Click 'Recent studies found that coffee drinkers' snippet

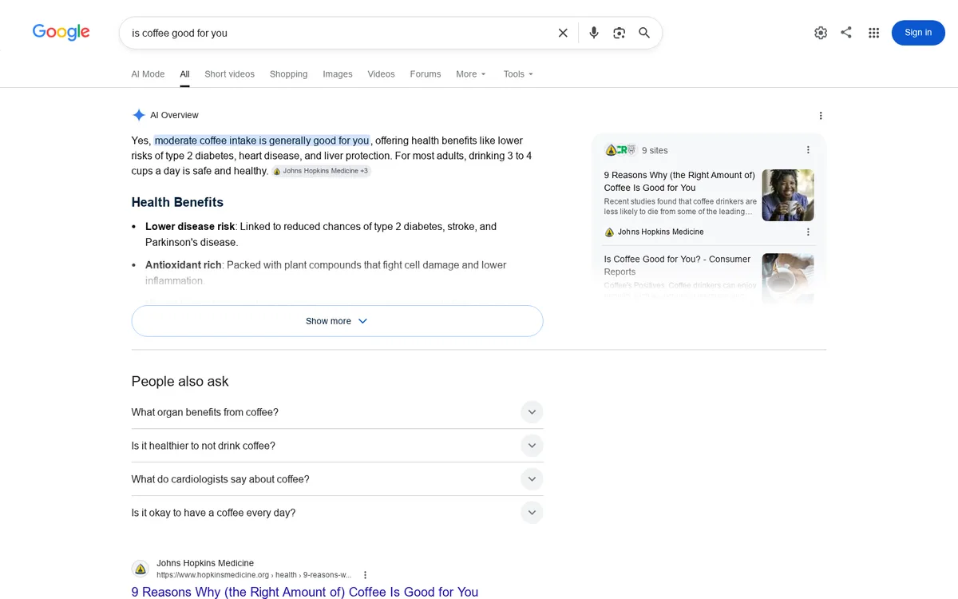click(680, 207)
